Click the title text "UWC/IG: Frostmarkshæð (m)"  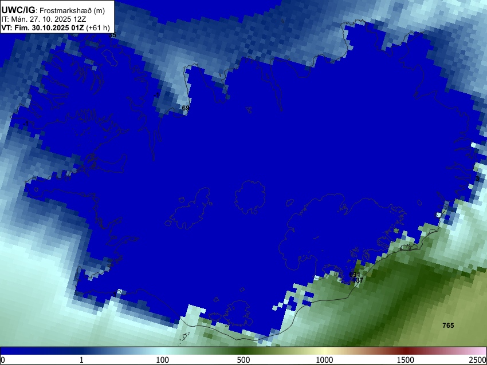53,10
